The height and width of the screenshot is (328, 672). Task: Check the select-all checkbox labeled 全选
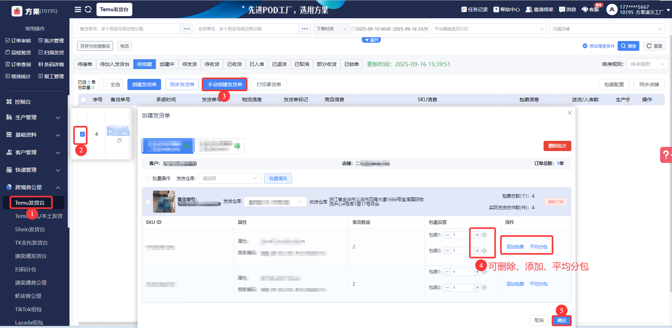point(105,84)
